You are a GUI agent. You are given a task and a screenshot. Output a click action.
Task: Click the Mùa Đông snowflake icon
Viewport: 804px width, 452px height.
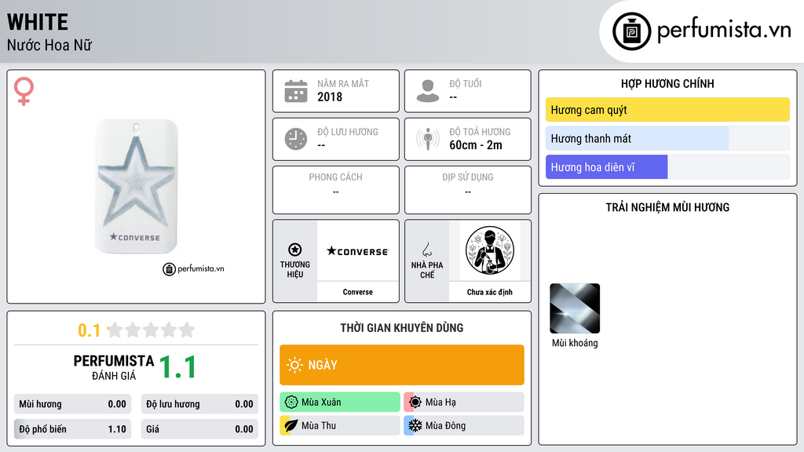tap(415, 425)
